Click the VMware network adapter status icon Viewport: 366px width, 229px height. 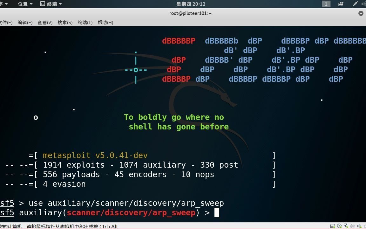pos(345,226)
